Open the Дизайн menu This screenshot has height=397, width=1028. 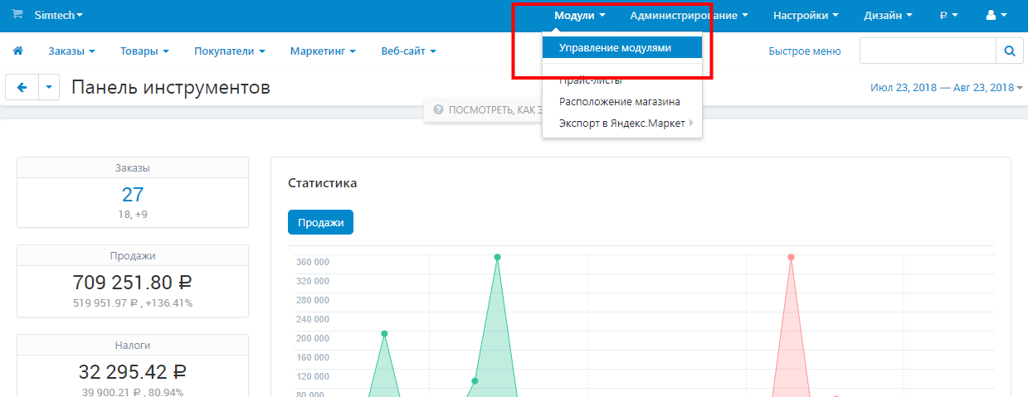[888, 15]
